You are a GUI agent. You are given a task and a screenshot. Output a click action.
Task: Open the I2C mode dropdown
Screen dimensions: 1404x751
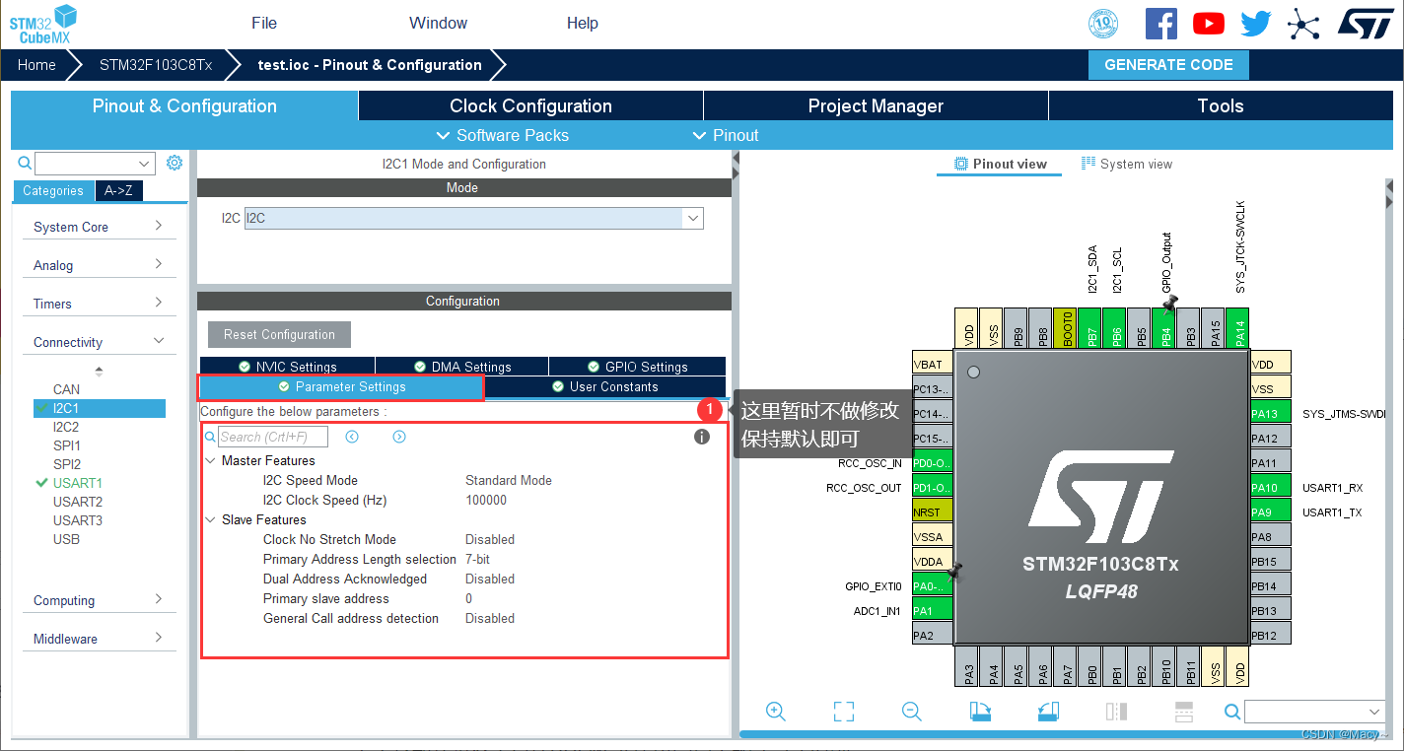pyautogui.click(x=692, y=218)
